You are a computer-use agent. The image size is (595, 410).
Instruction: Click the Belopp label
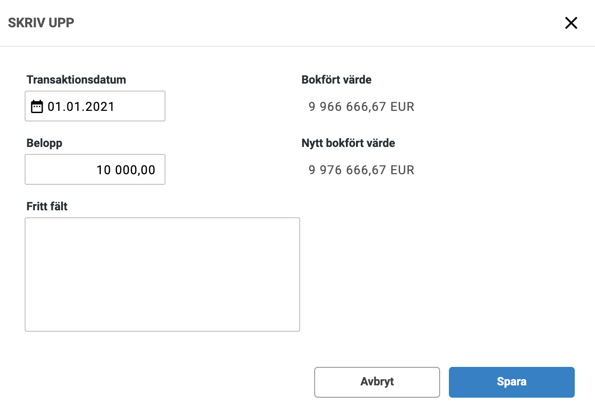(x=44, y=143)
